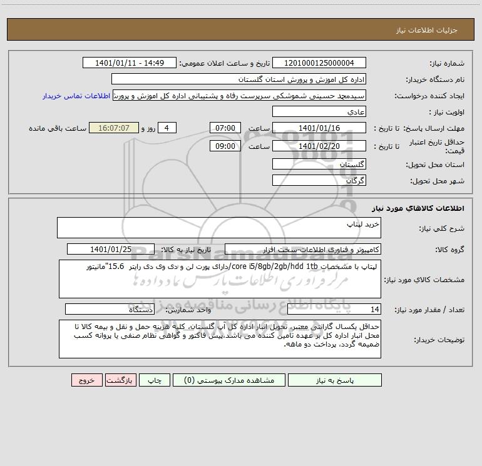
Task: Select the شماره نیاز field 1201000125000004
Action: (319, 63)
